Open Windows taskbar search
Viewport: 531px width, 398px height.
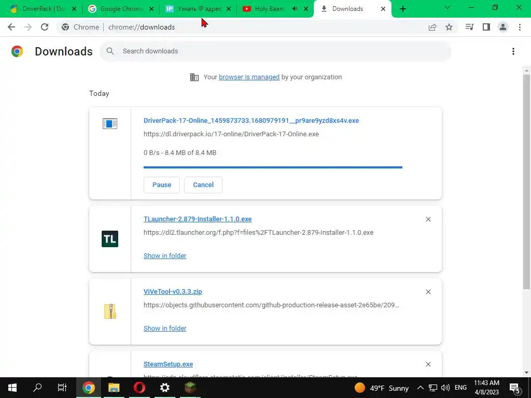(37, 388)
